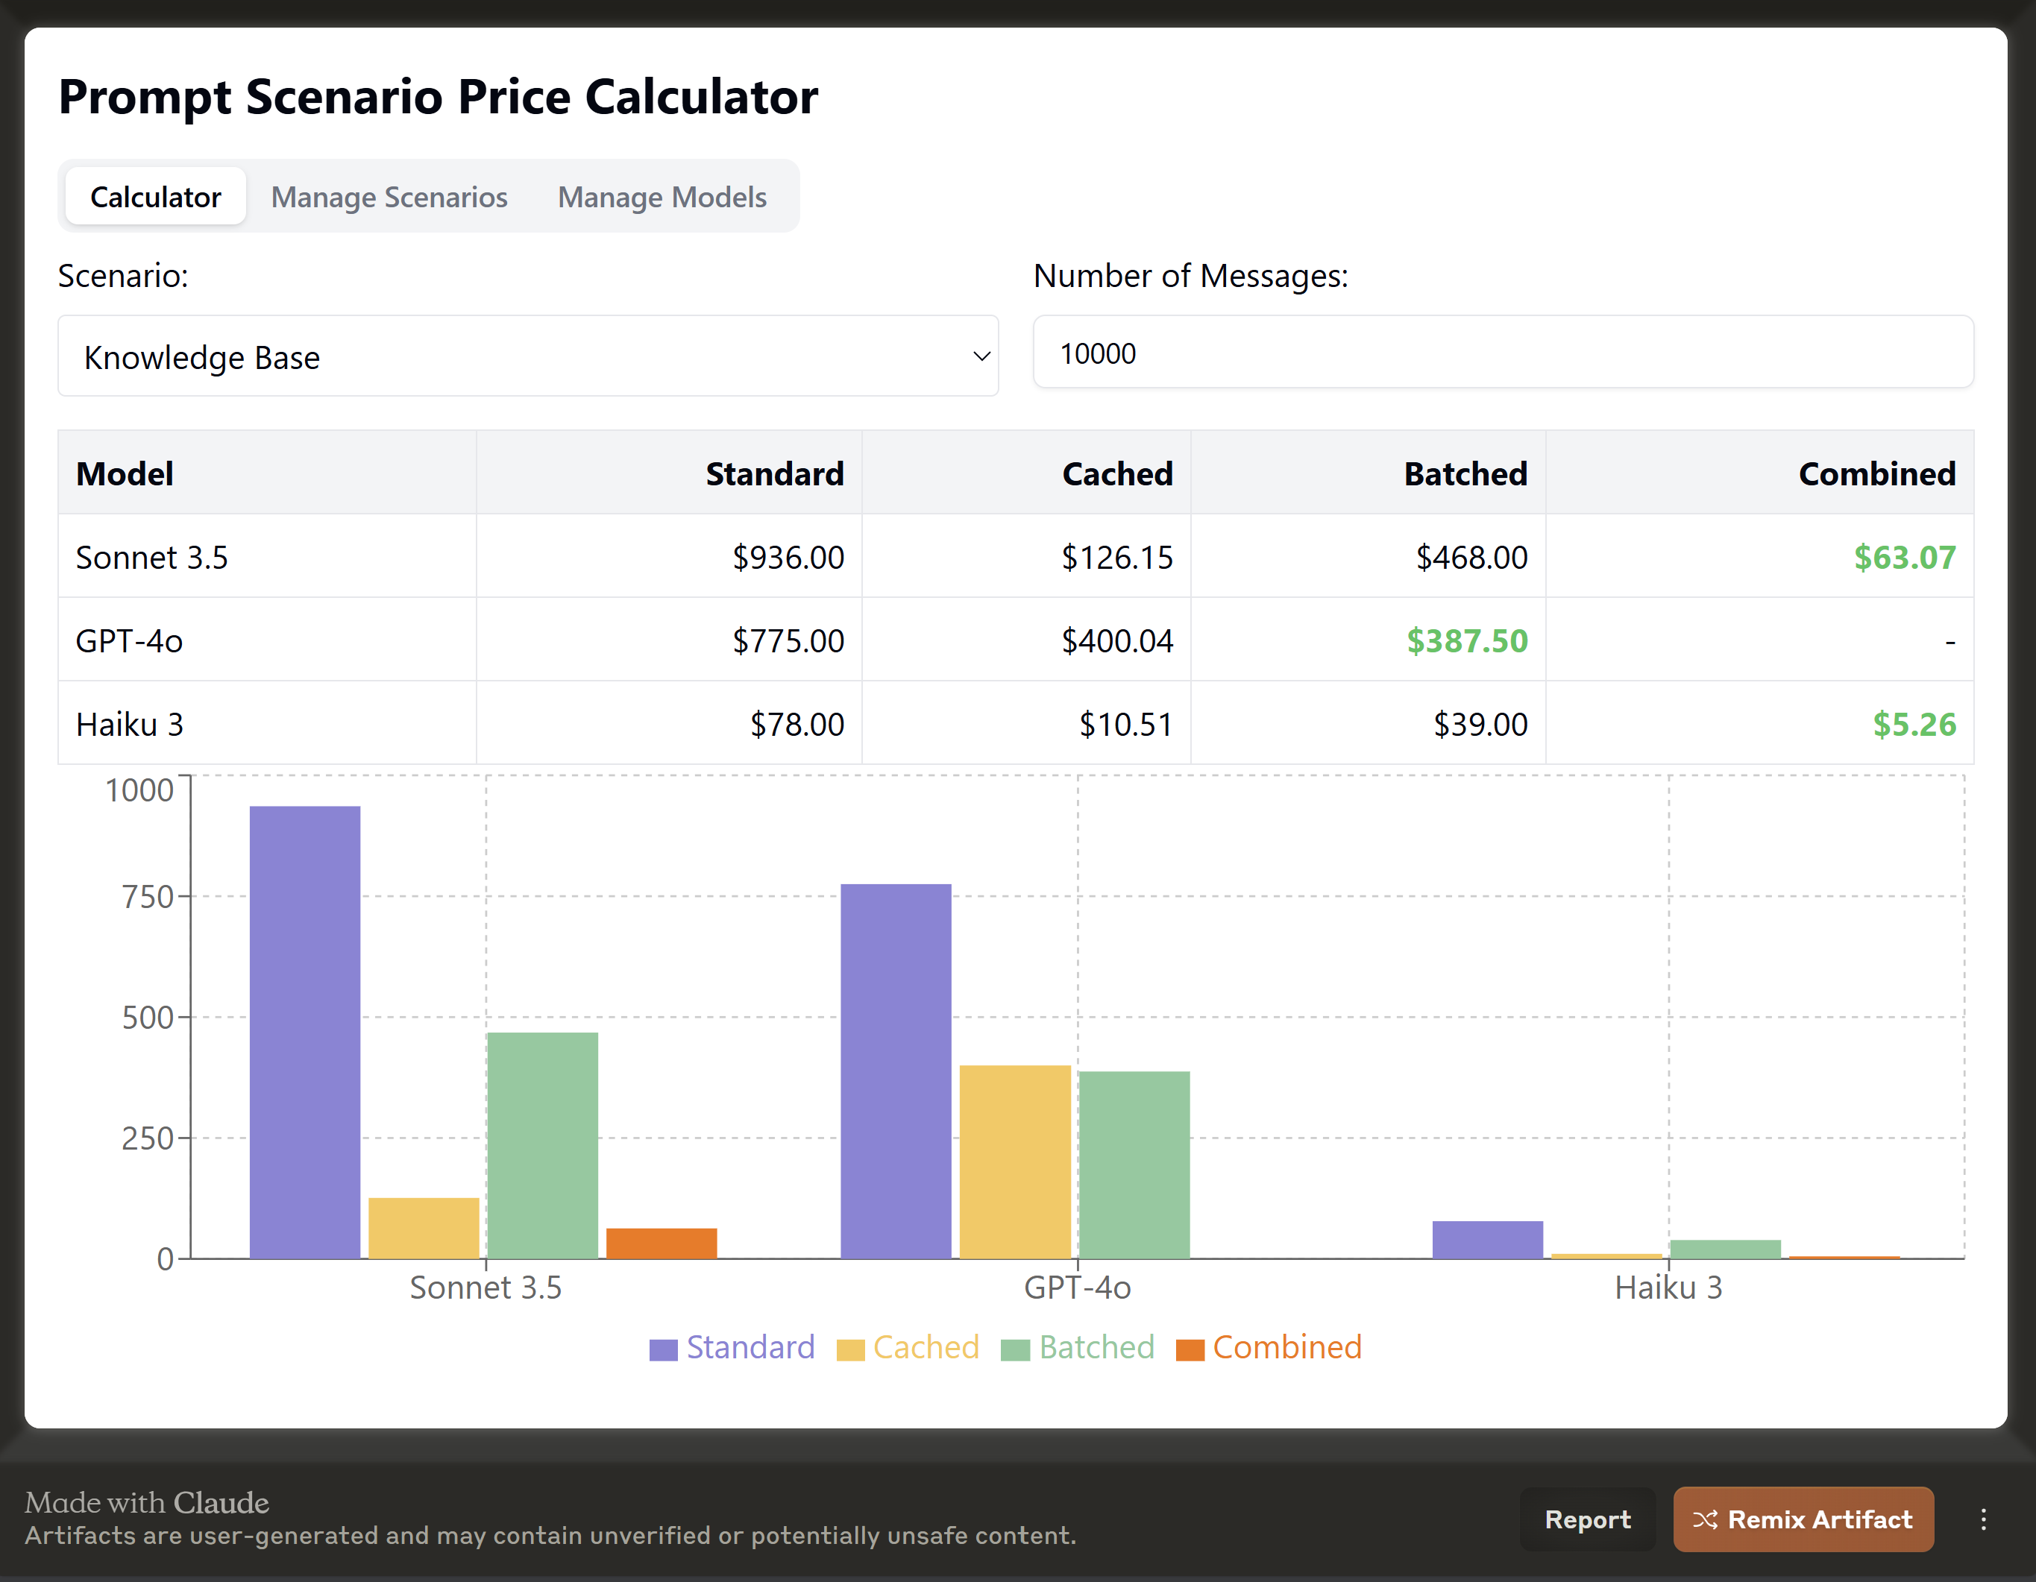The width and height of the screenshot is (2036, 1582).
Task: Click the GPT-4o Cached yellow bar
Action: pos(1014,1161)
